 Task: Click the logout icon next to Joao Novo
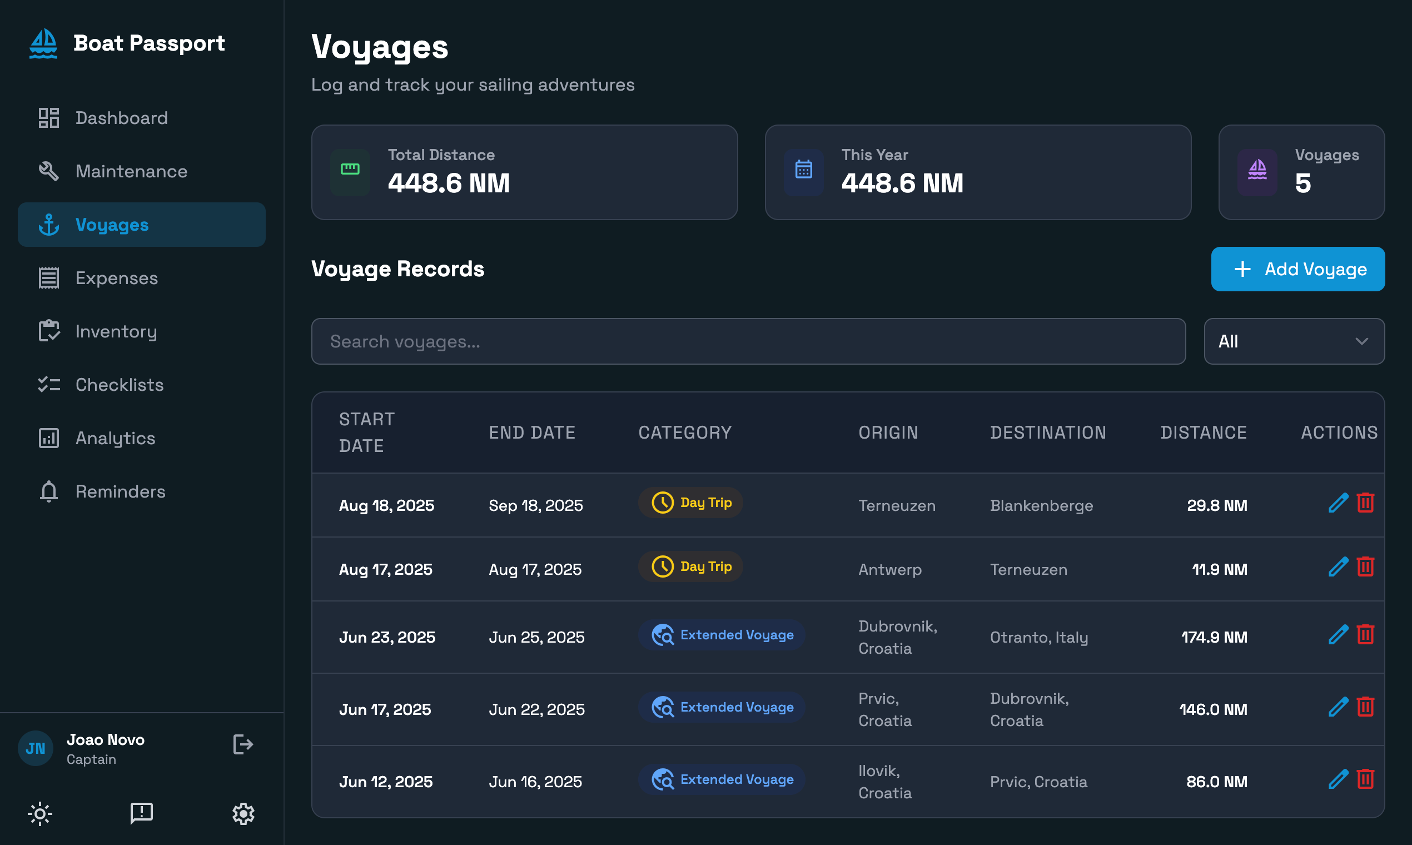[243, 744]
